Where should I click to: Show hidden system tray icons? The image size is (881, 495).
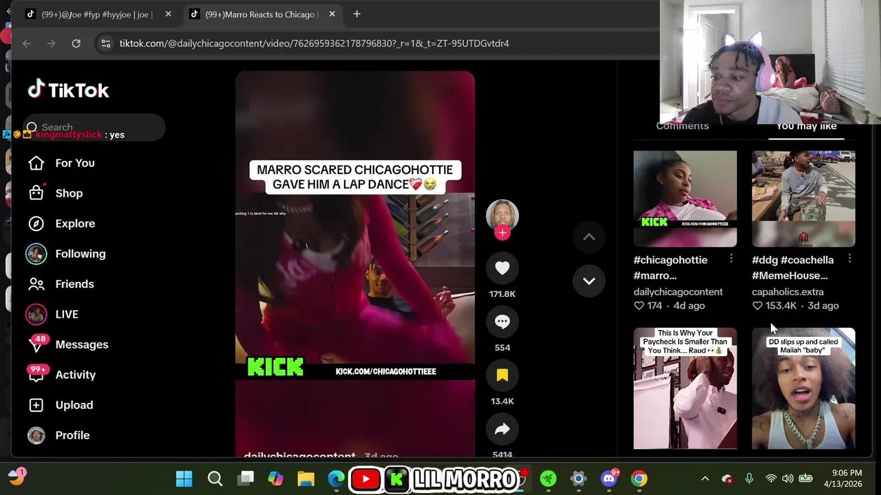click(705, 479)
